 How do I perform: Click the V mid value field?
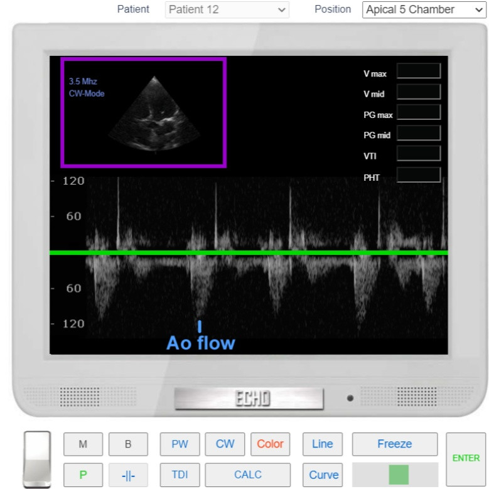click(419, 92)
